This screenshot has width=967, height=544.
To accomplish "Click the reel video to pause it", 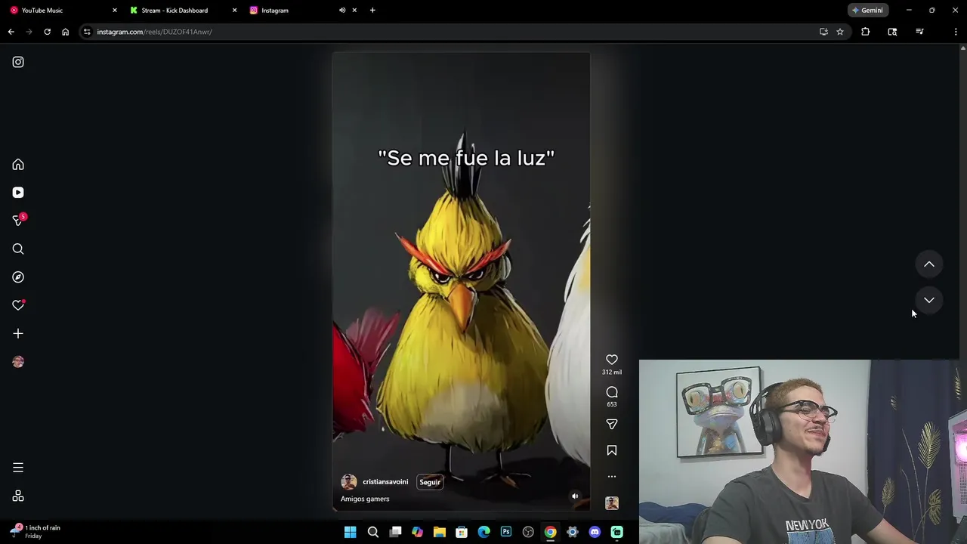I will (461, 282).
